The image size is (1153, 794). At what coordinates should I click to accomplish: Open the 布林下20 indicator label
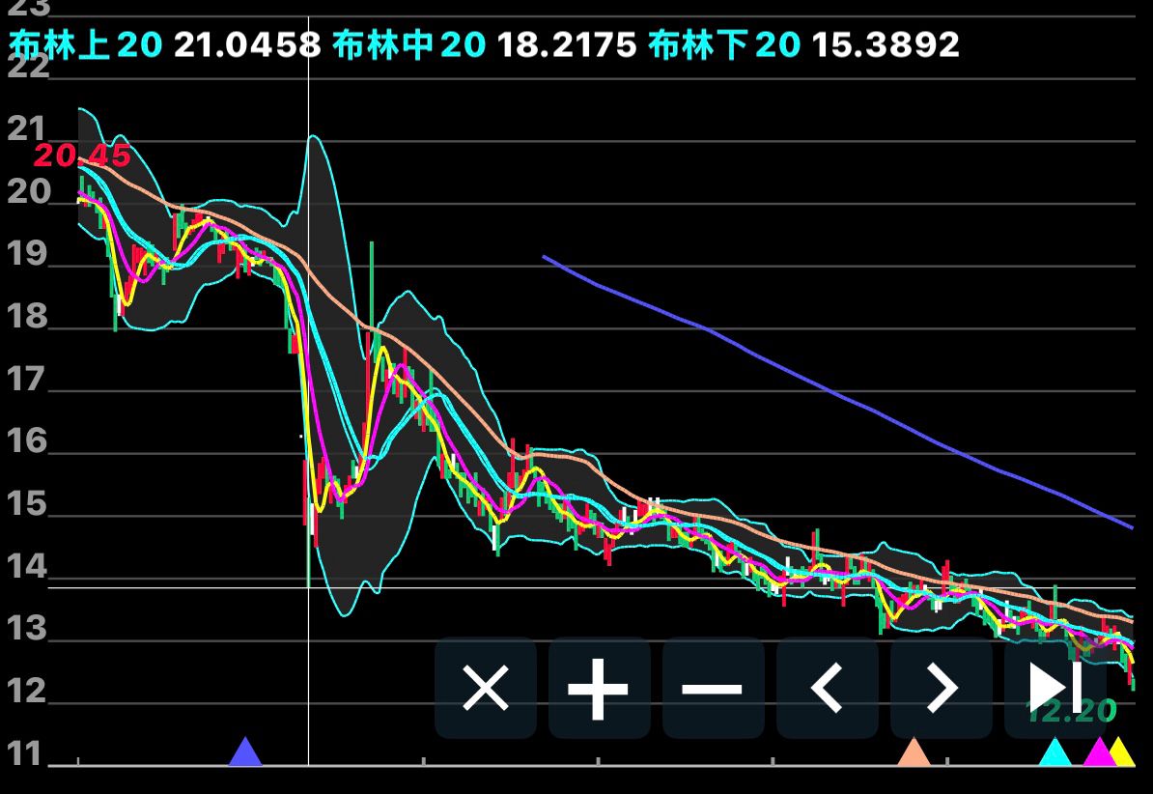click(x=724, y=44)
